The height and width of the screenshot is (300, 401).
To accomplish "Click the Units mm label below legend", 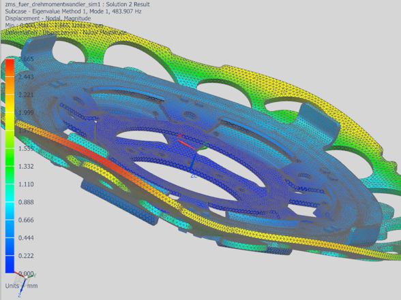I will [21, 286].
